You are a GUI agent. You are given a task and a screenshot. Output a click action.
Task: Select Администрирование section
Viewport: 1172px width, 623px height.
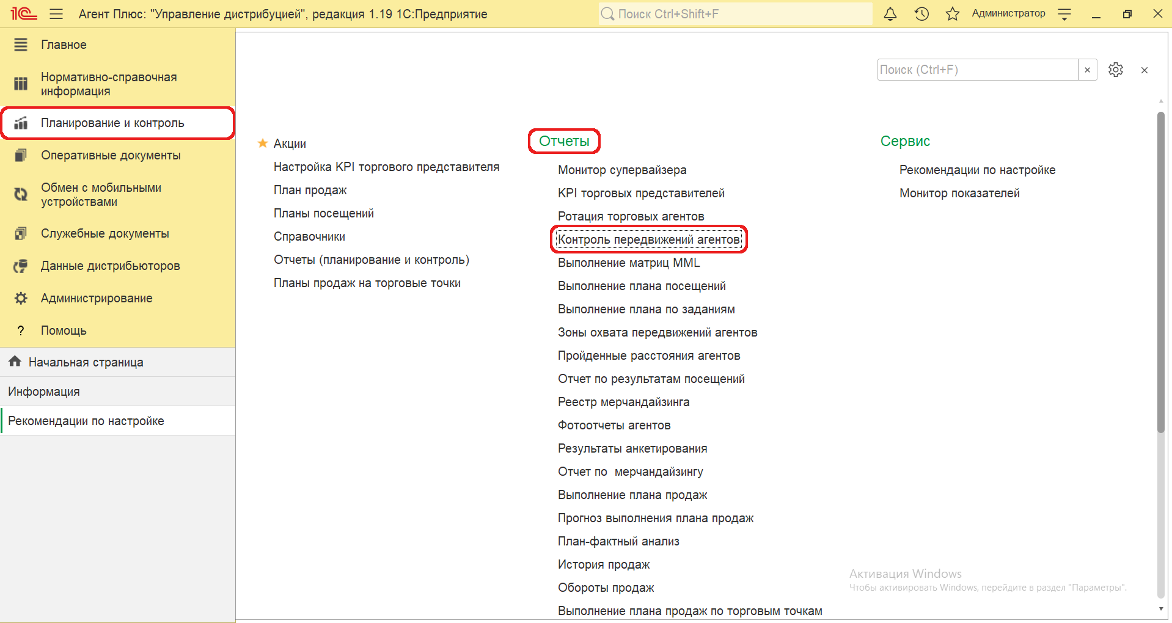(118, 298)
